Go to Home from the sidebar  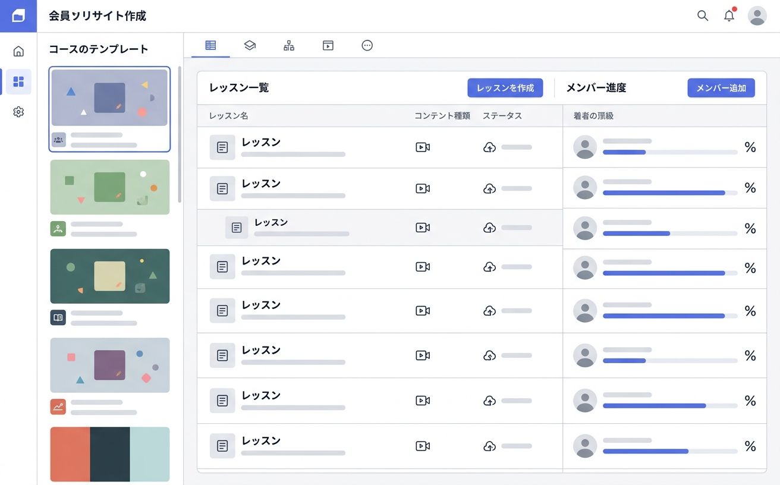click(x=18, y=51)
